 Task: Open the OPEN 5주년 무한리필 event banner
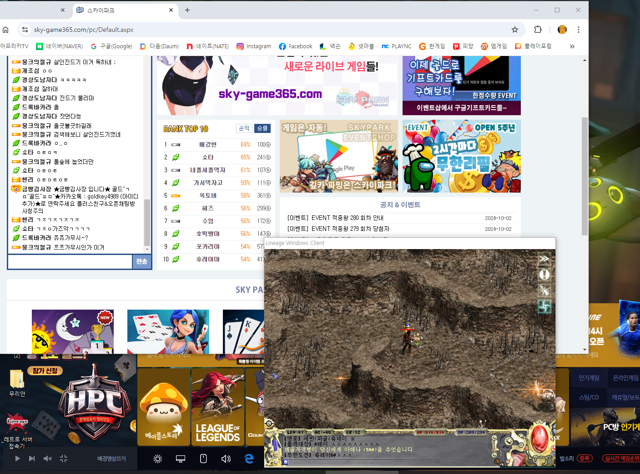tap(462, 156)
